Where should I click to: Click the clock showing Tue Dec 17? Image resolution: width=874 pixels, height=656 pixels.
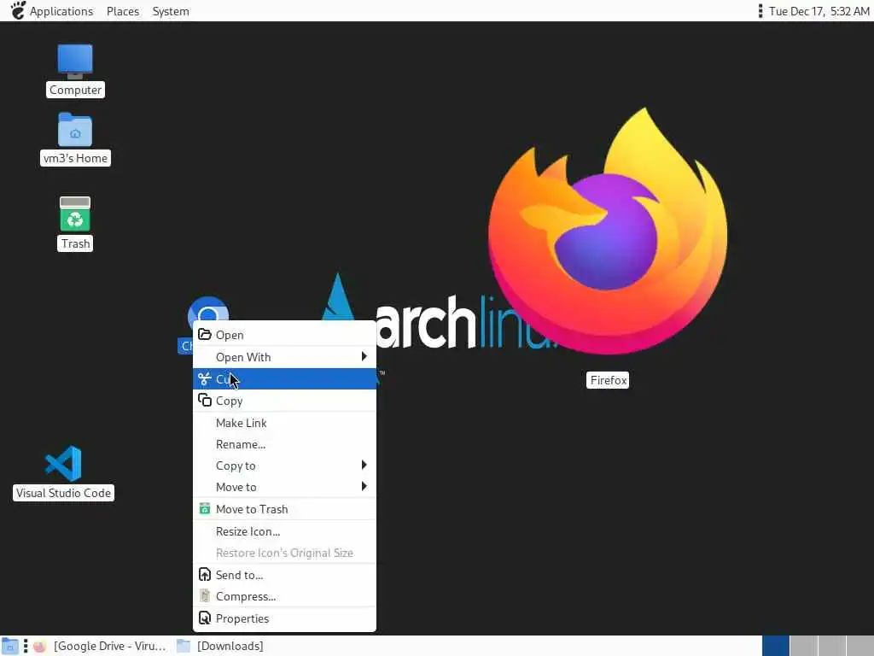(x=819, y=11)
